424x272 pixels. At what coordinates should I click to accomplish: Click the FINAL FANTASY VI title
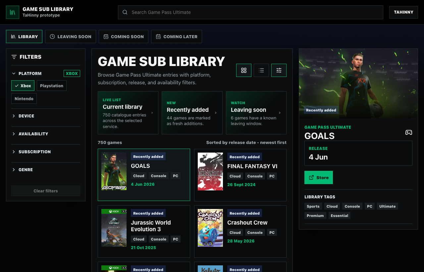click(252, 166)
